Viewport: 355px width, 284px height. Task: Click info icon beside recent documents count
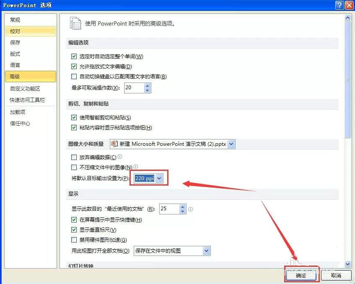[x=190, y=209]
